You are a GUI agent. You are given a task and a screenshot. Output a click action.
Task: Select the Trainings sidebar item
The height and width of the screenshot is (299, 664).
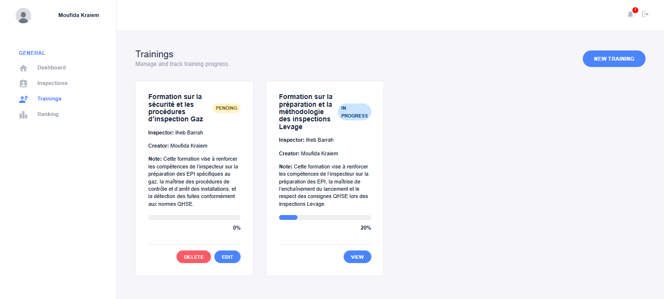tap(50, 99)
